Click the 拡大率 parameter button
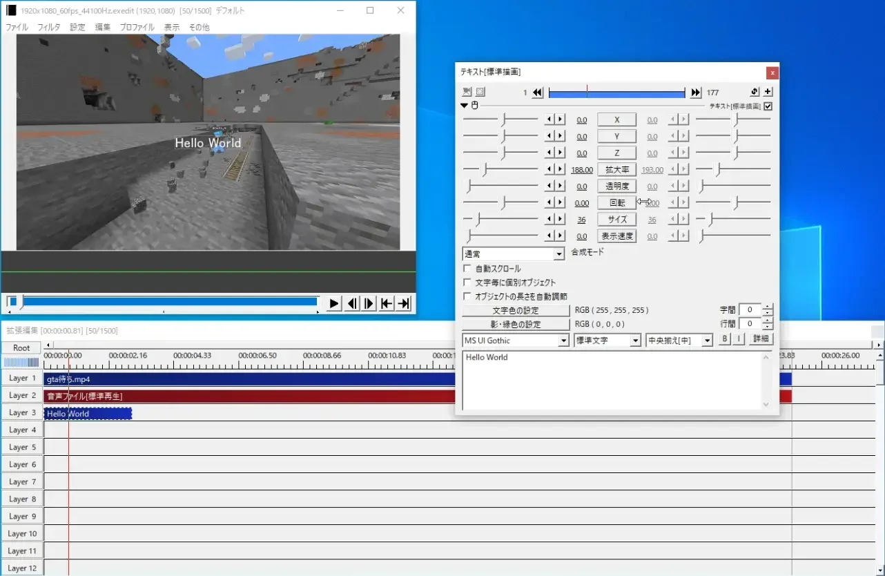The image size is (885, 576). 616,170
